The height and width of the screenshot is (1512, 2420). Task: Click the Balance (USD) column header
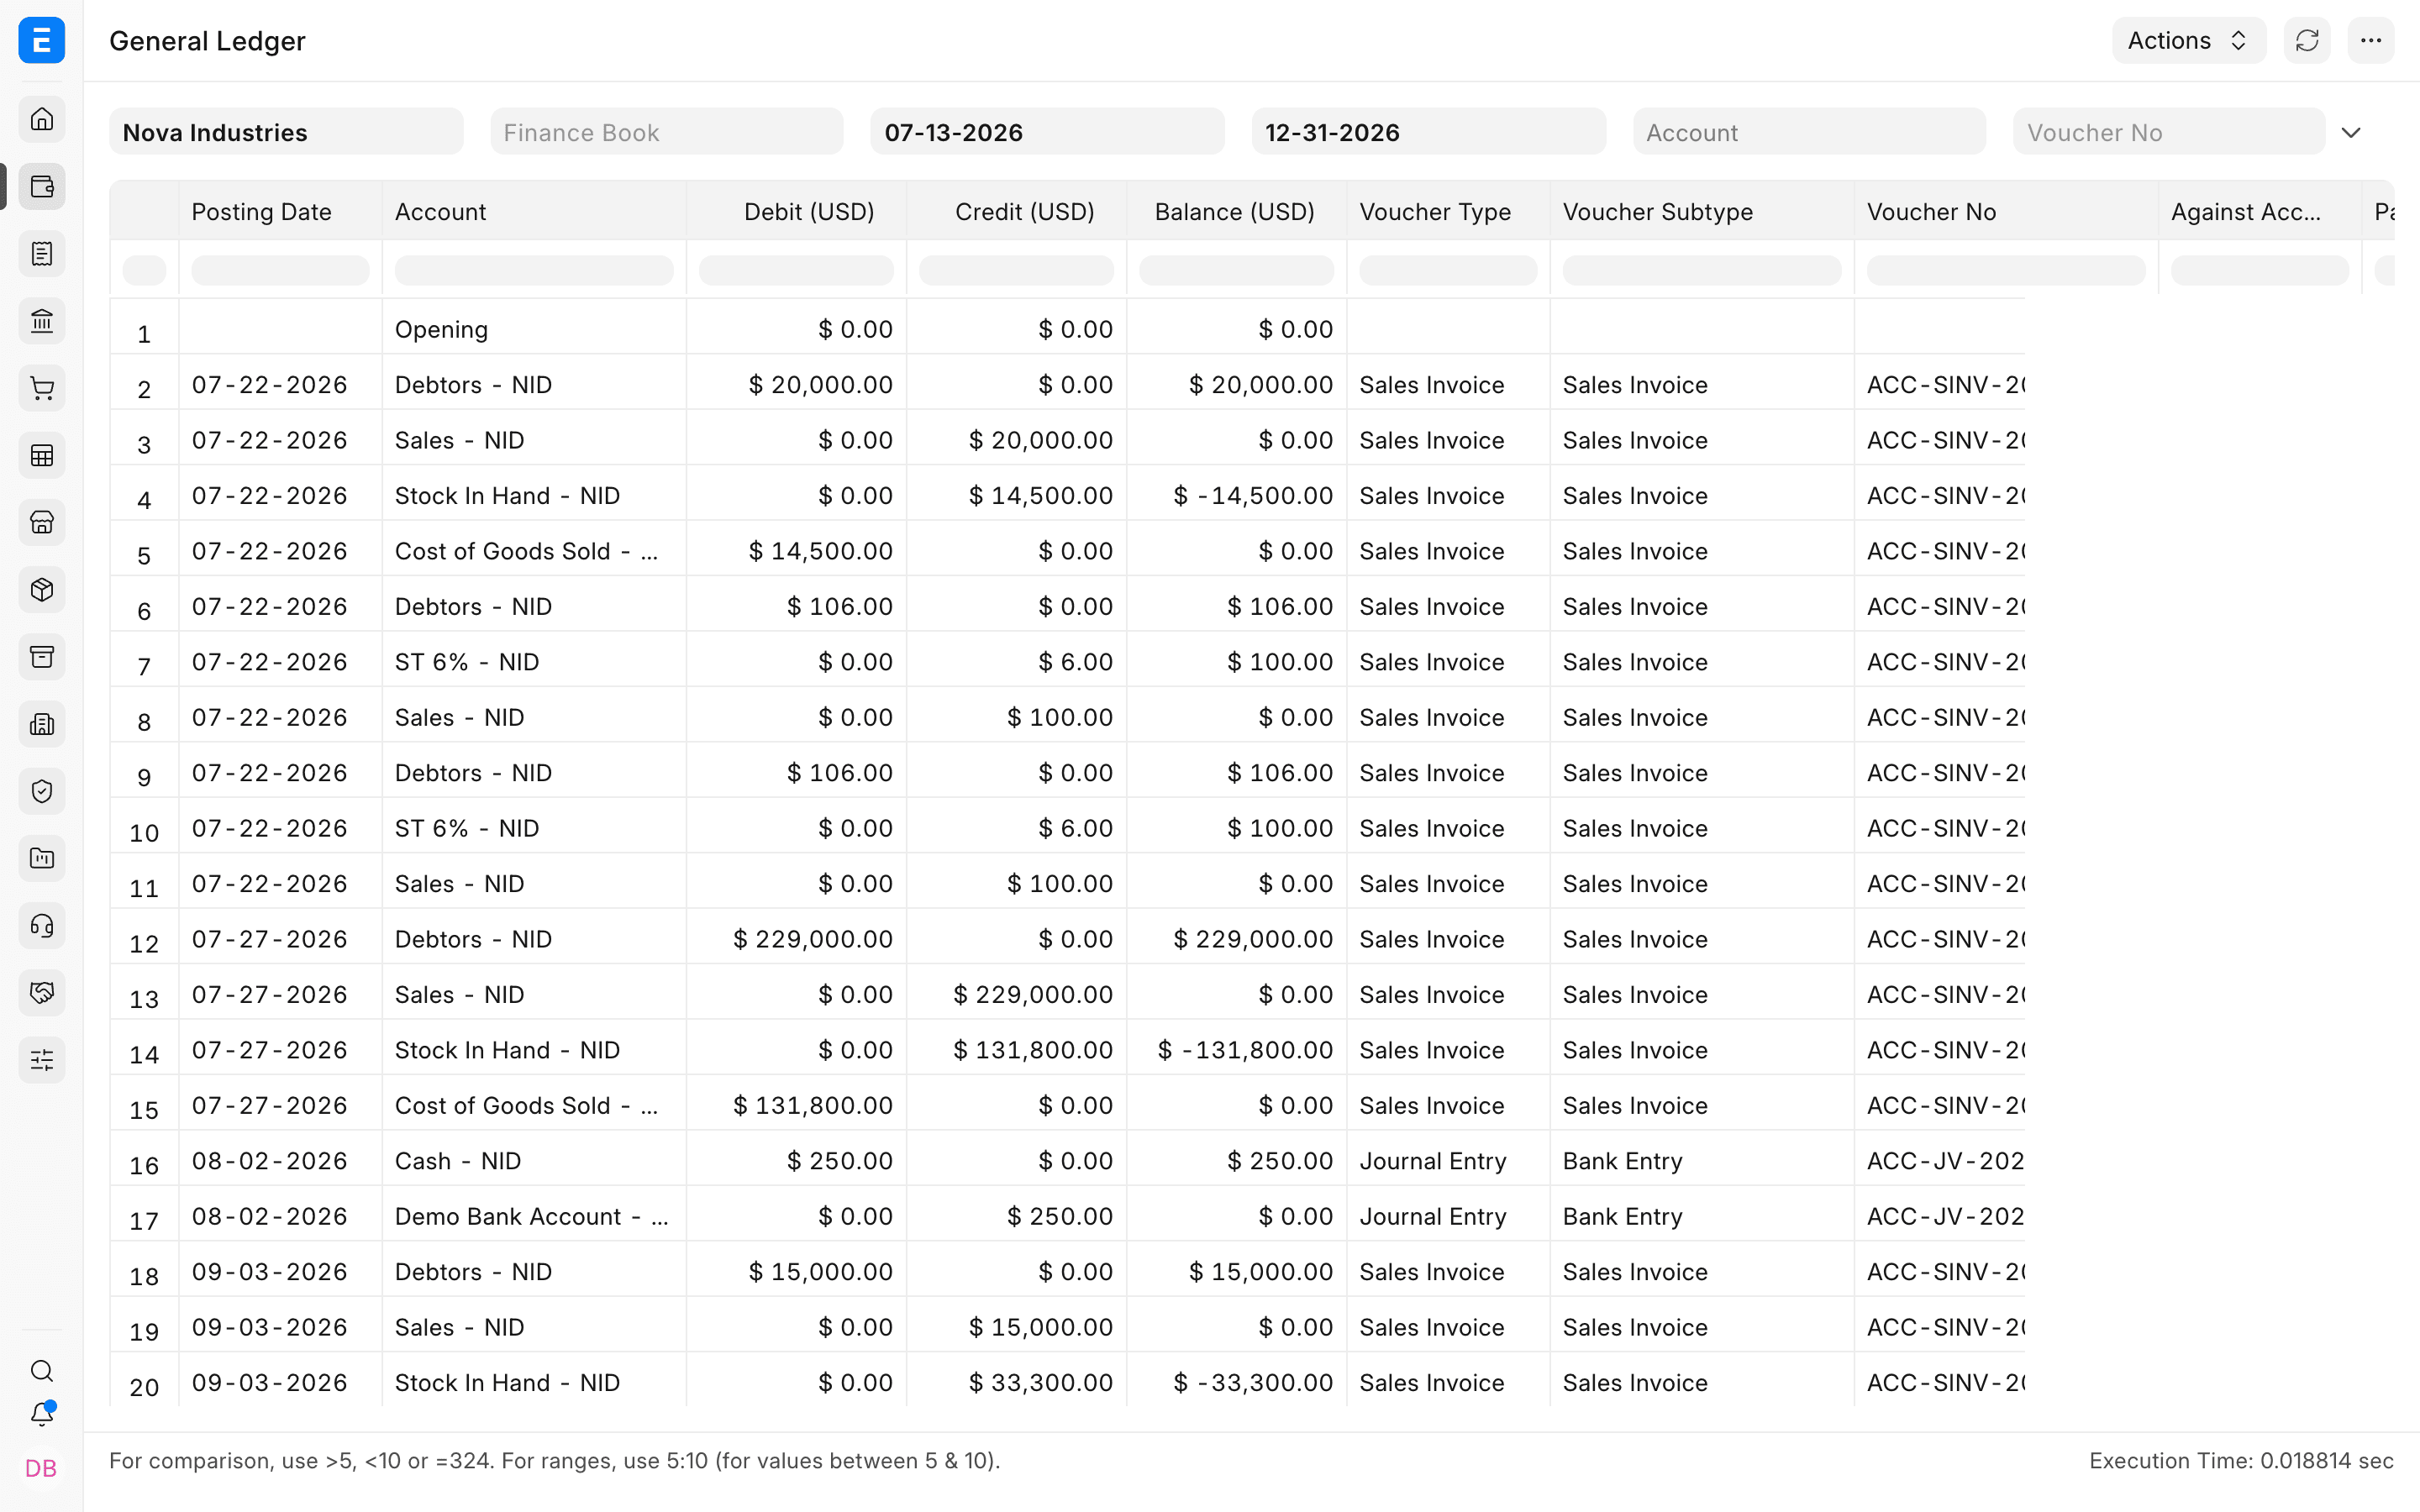(x=1237, y=211)
